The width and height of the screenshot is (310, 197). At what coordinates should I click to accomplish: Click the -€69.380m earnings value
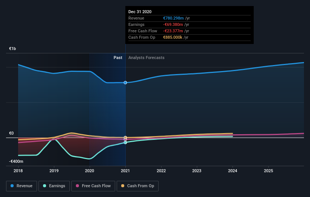click(173, 24)
